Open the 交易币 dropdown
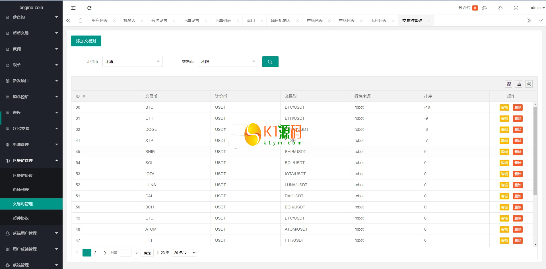Viewport: 546px width, 269px height. coord(228,62)
